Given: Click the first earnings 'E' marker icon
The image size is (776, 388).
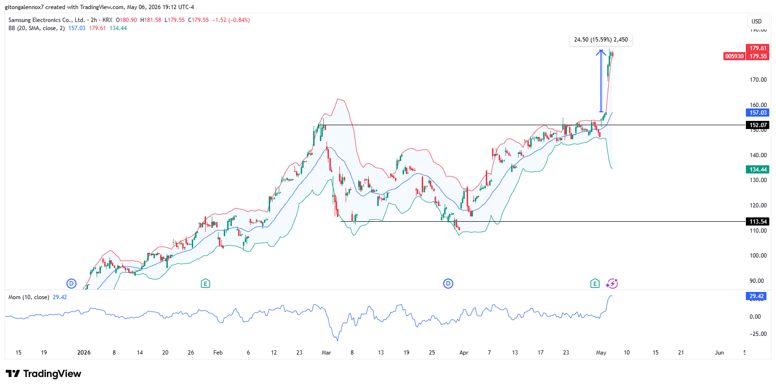Looking at the screenshot, I should [205, 283].
